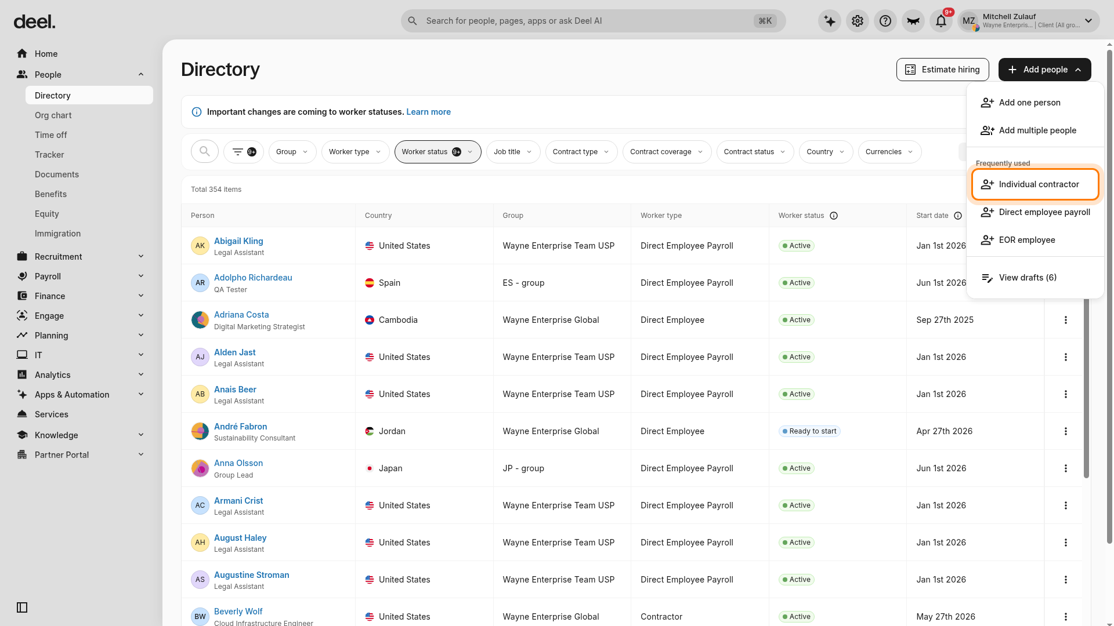
Task: Open Equity in the sidebar
Action: (47, 214)
